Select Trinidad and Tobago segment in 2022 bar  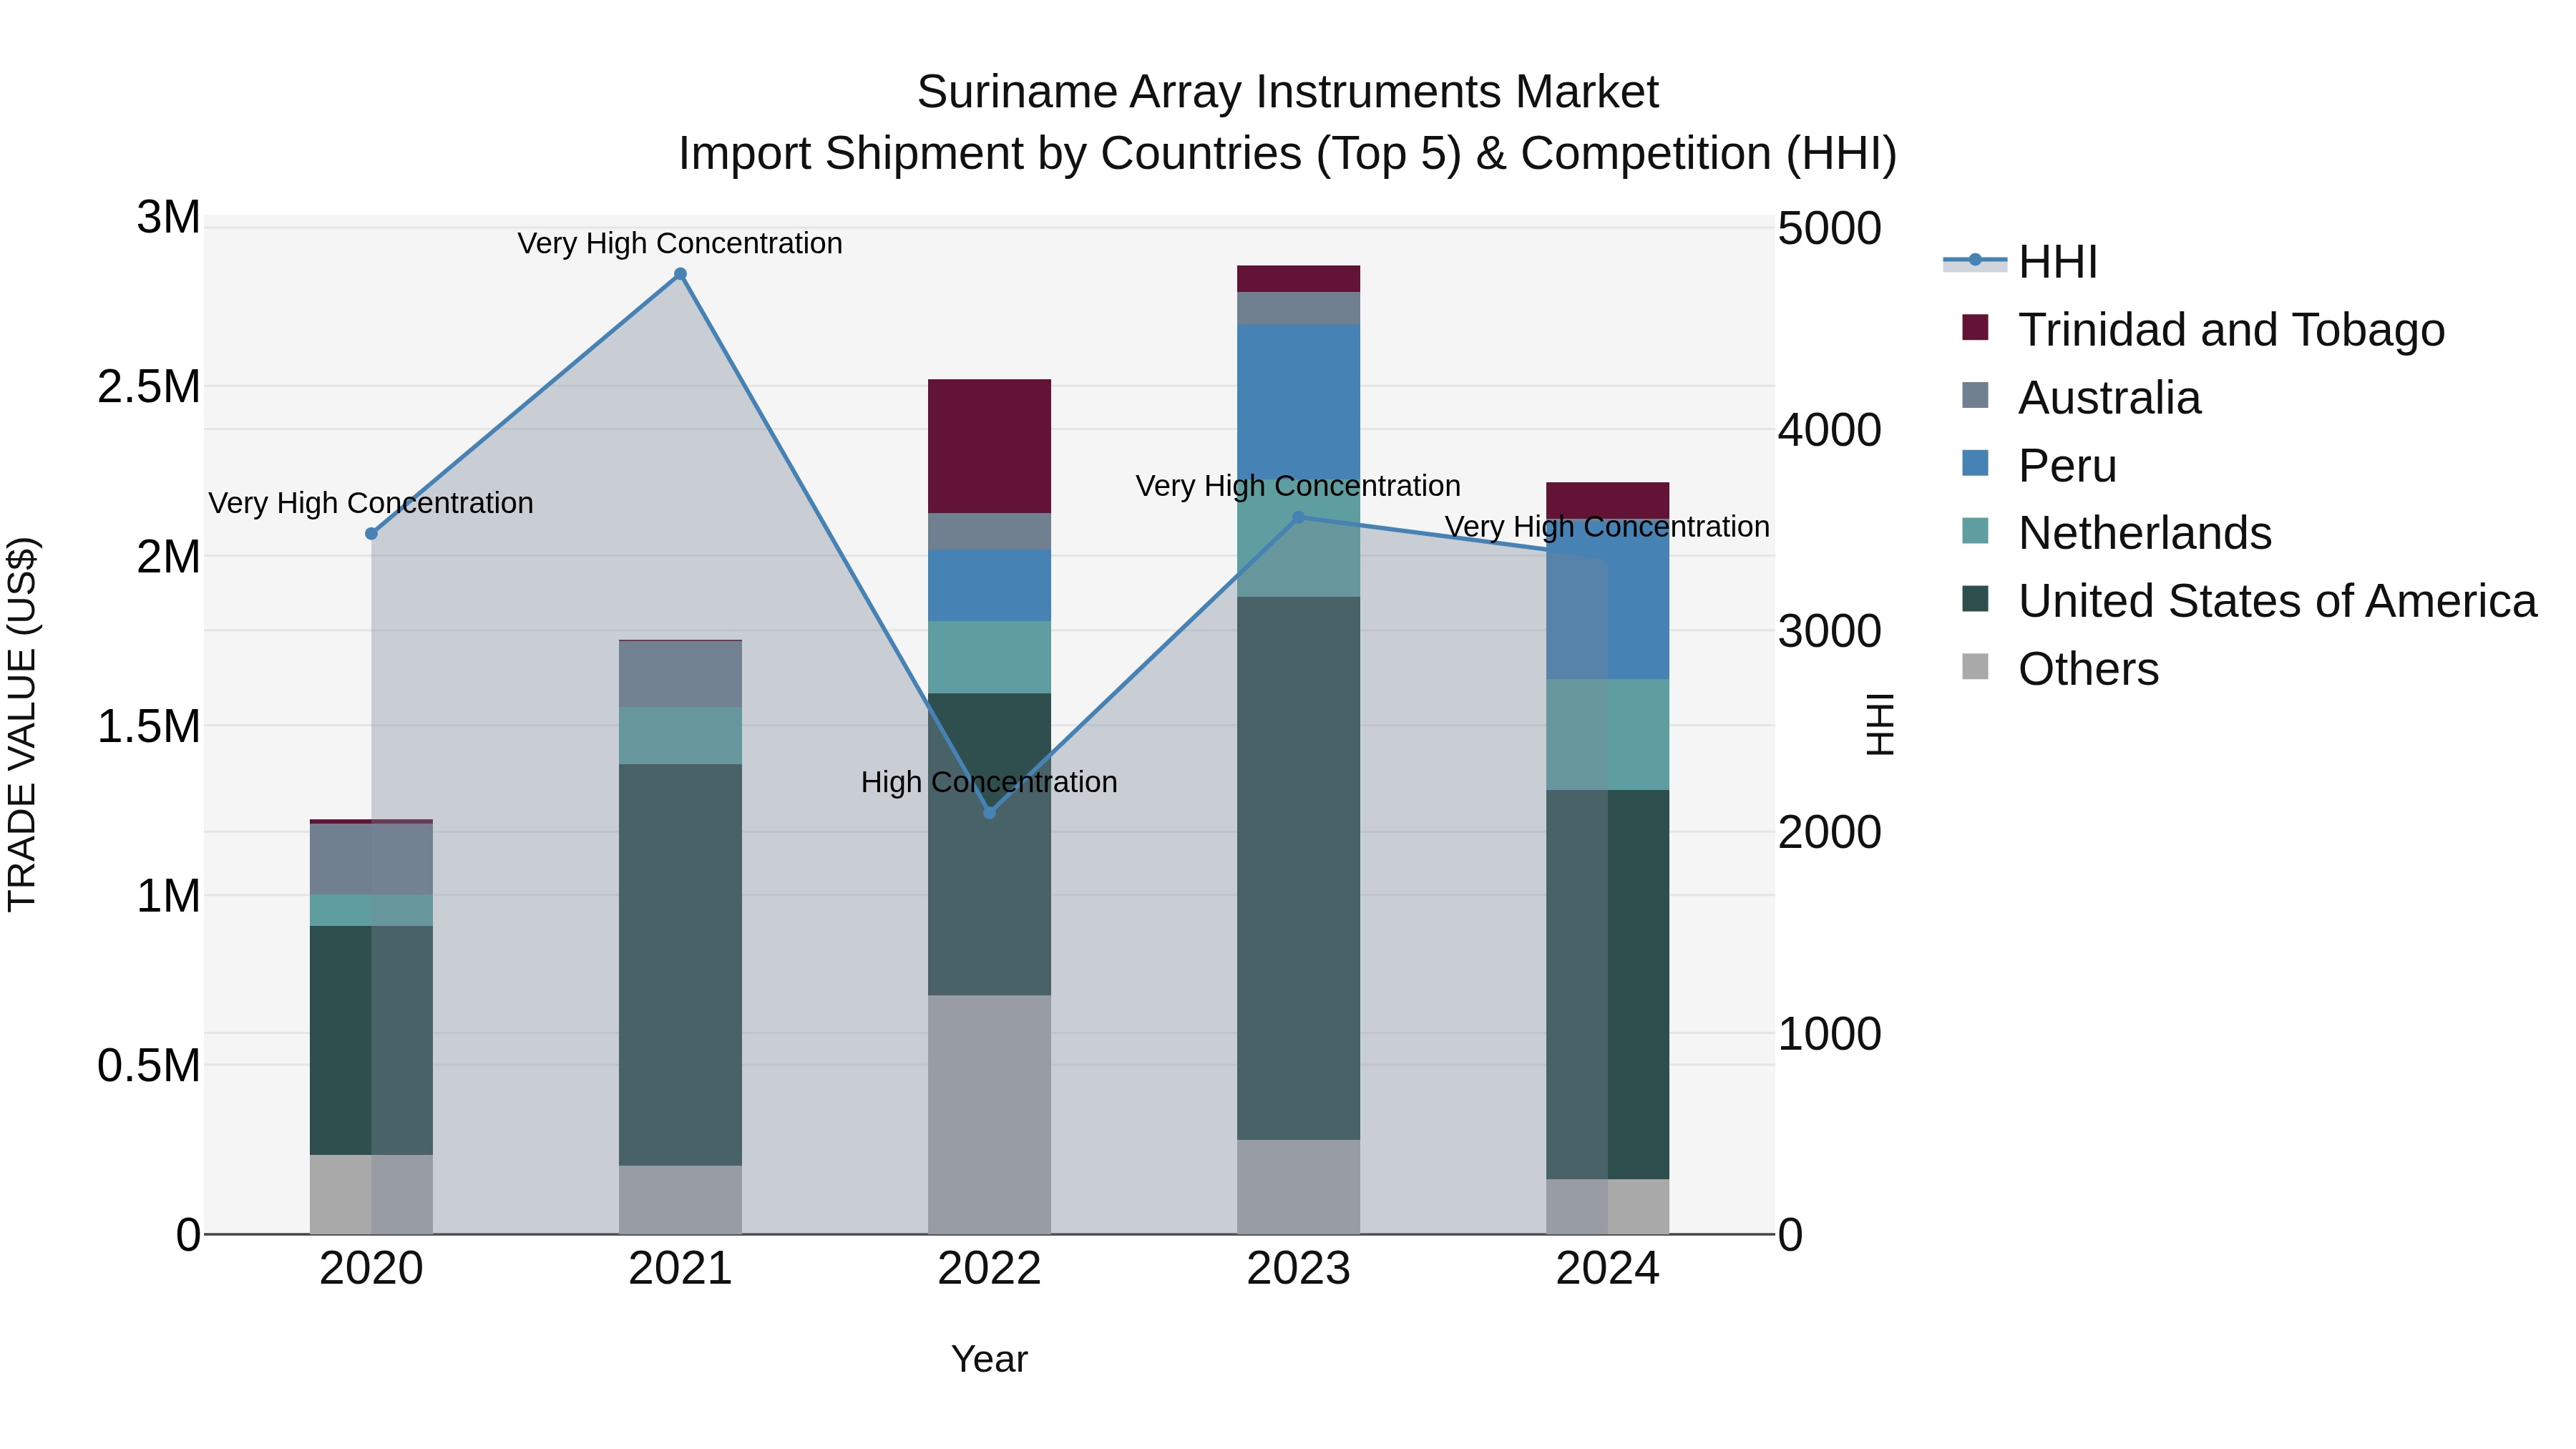pos(989,446)
